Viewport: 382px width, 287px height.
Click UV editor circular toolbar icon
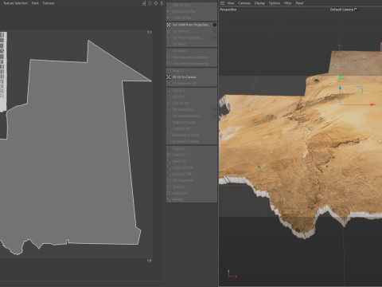(x=150, y=3)
